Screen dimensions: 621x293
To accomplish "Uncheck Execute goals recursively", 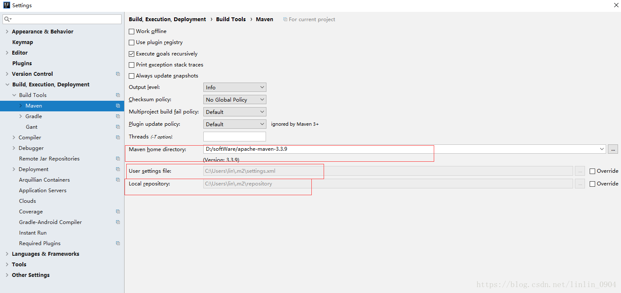I will [132, 54].
